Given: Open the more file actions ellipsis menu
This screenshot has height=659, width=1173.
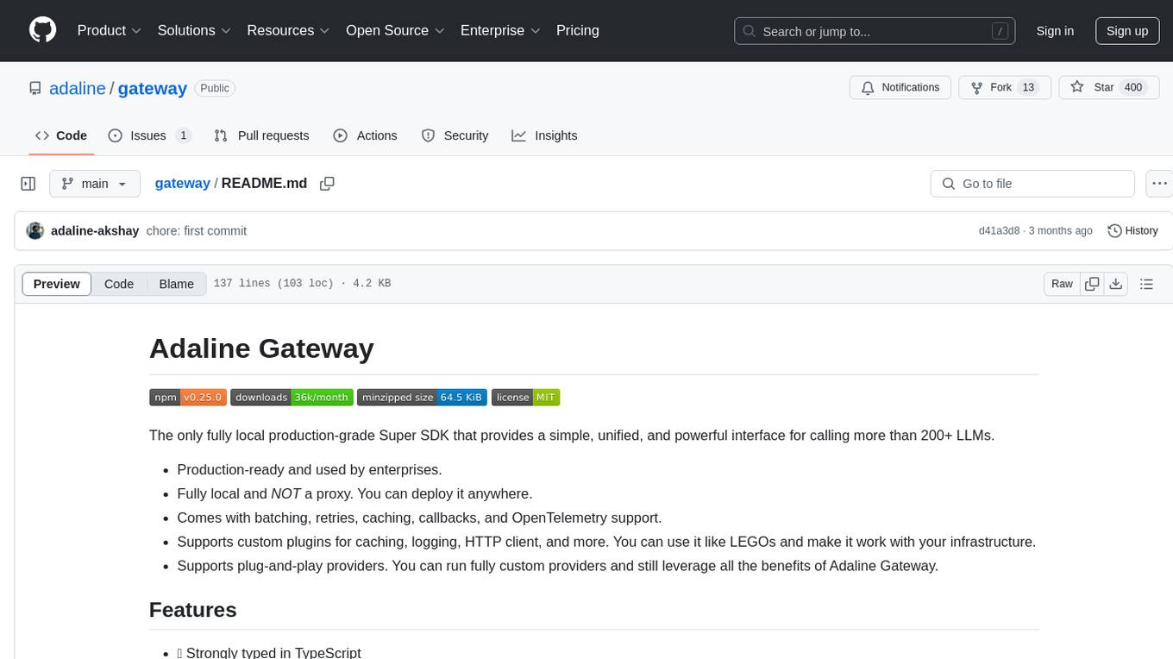Looking at the screenshot, I should coord(1159,184).
